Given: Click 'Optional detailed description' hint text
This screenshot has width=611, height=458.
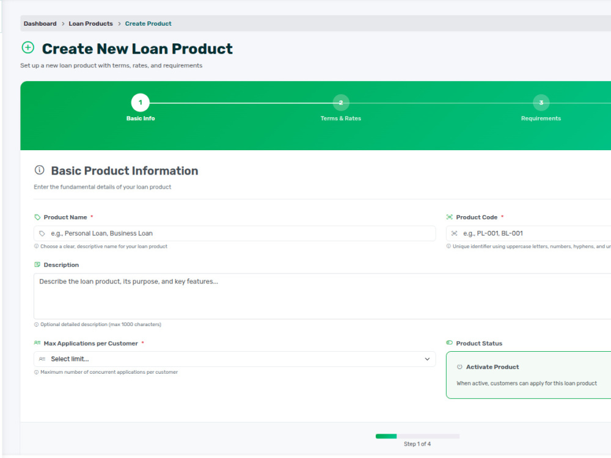Looking at the screenshot, I should click(101, 324).
